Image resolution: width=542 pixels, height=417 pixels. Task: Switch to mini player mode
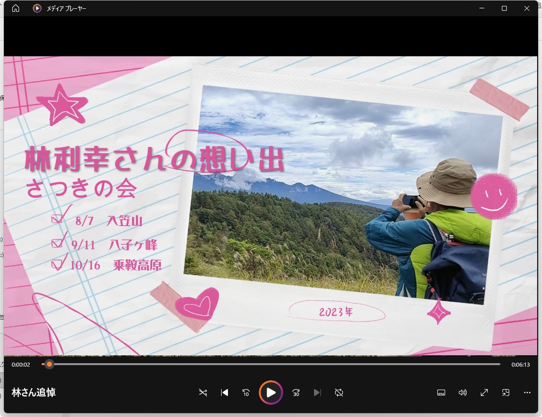505,393
